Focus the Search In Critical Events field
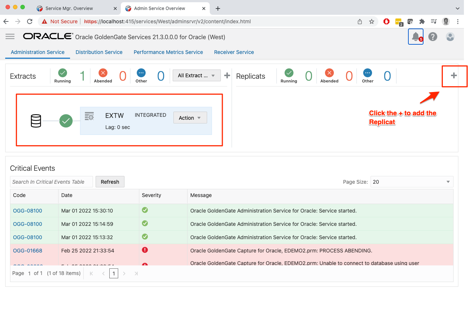This screenshot has width=468, height=336. click(x=51, y=182)
